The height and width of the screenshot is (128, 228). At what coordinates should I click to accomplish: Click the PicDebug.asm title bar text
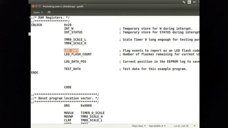coord(63,6)
